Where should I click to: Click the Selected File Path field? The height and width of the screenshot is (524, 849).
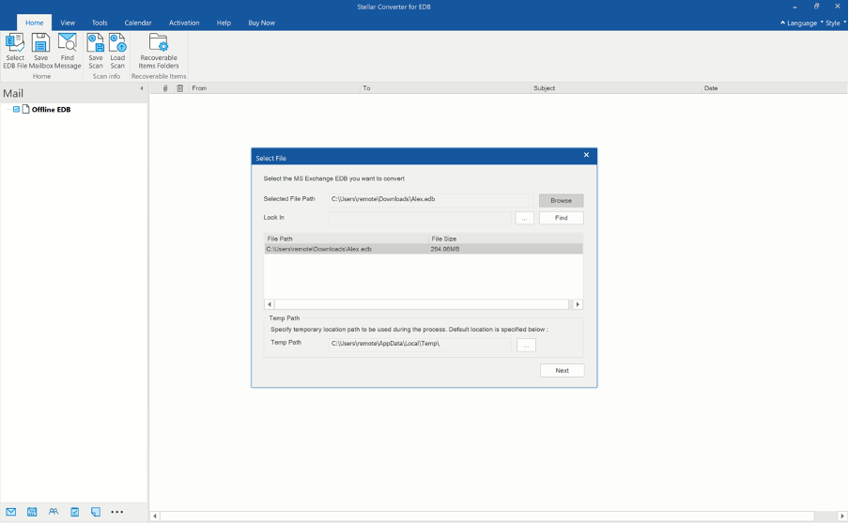431,199
